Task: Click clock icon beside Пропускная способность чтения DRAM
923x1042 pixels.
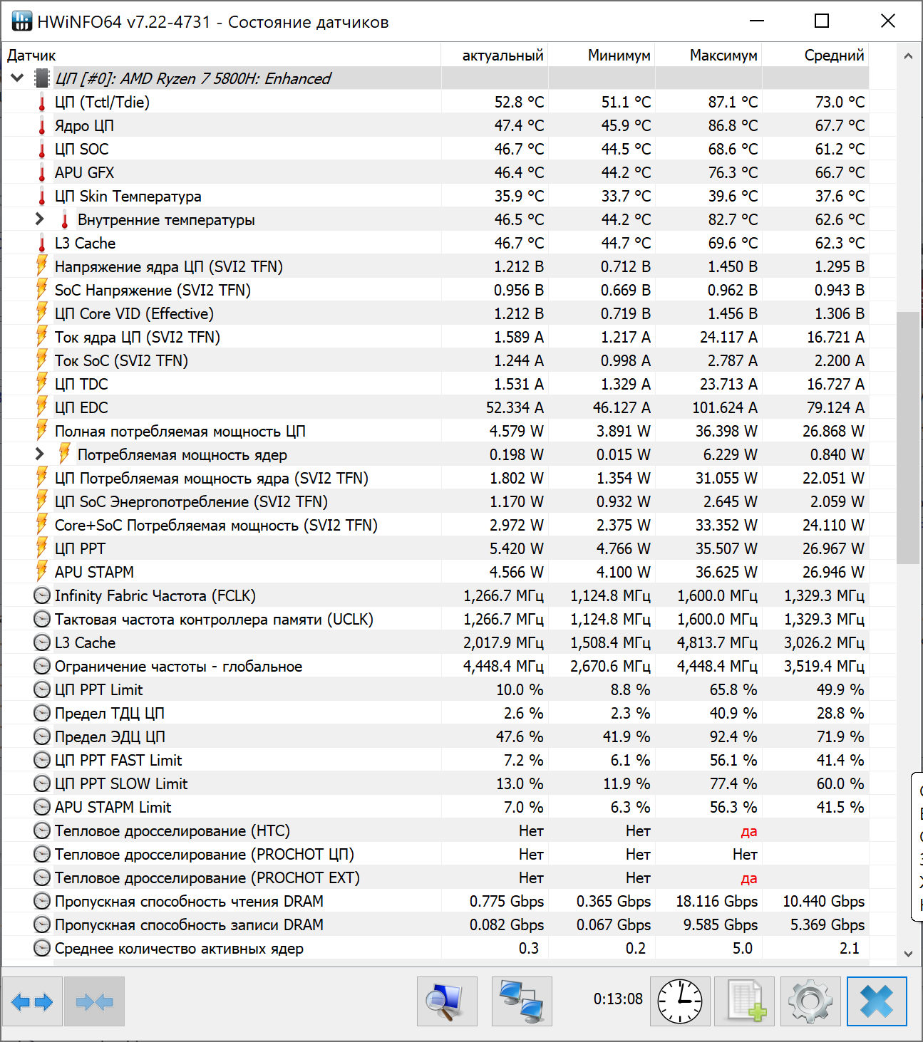Action: [x=42, y=901]
